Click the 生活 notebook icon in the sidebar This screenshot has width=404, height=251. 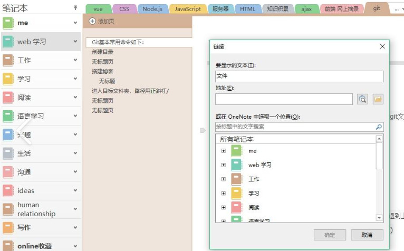point(8,153)
